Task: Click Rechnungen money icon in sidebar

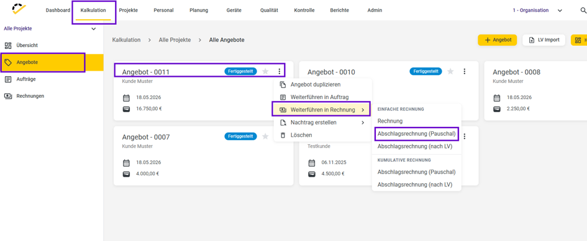Action: [x=8, y=96]
